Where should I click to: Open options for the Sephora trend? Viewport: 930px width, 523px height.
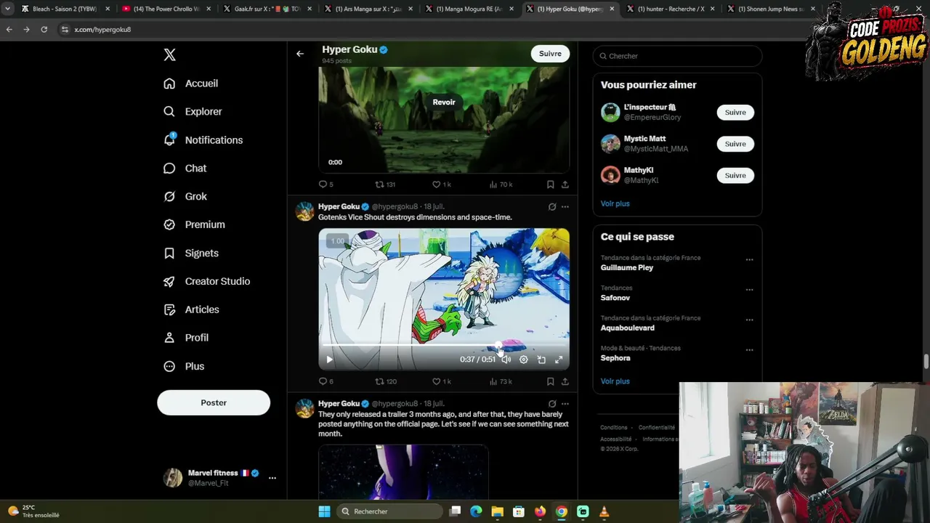pos(749,349)
